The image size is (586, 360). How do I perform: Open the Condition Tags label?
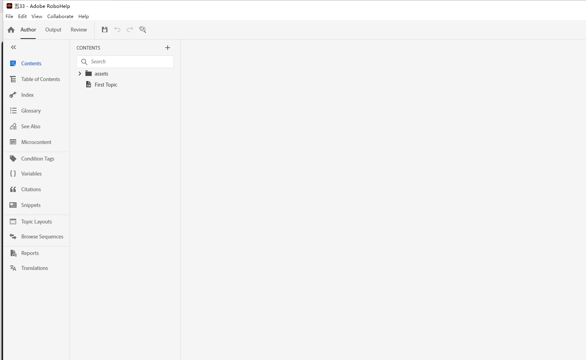[38, 159]
